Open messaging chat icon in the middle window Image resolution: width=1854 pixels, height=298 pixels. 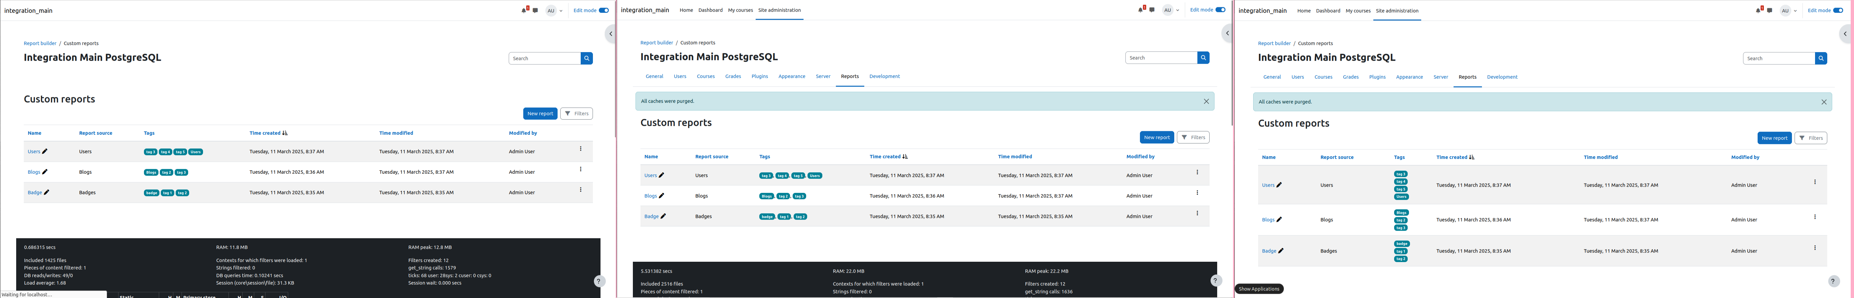[1152, 10]
